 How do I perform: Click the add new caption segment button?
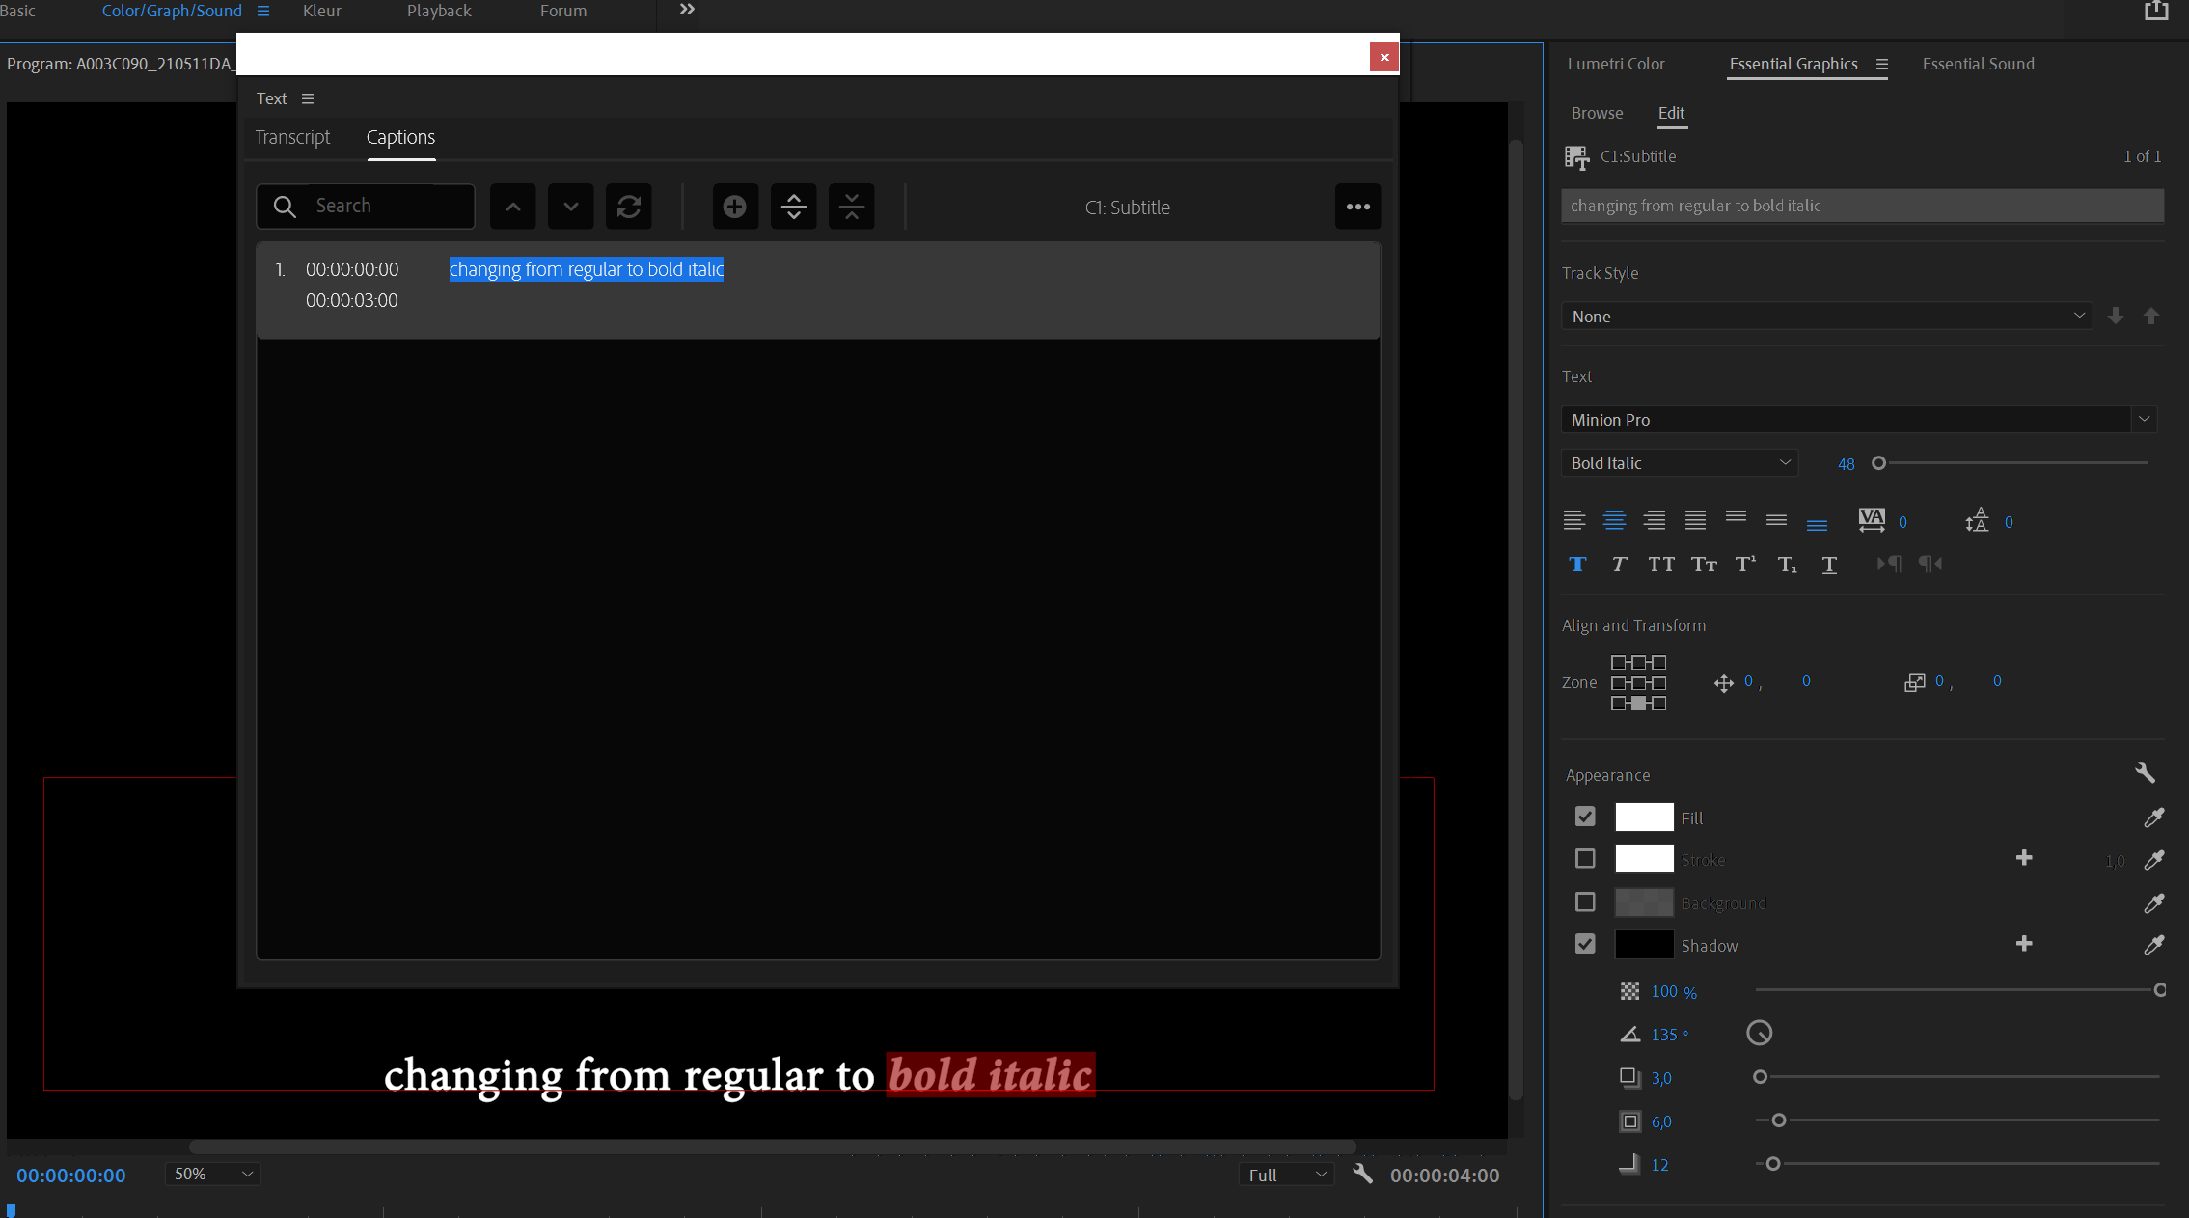(733, 206)
